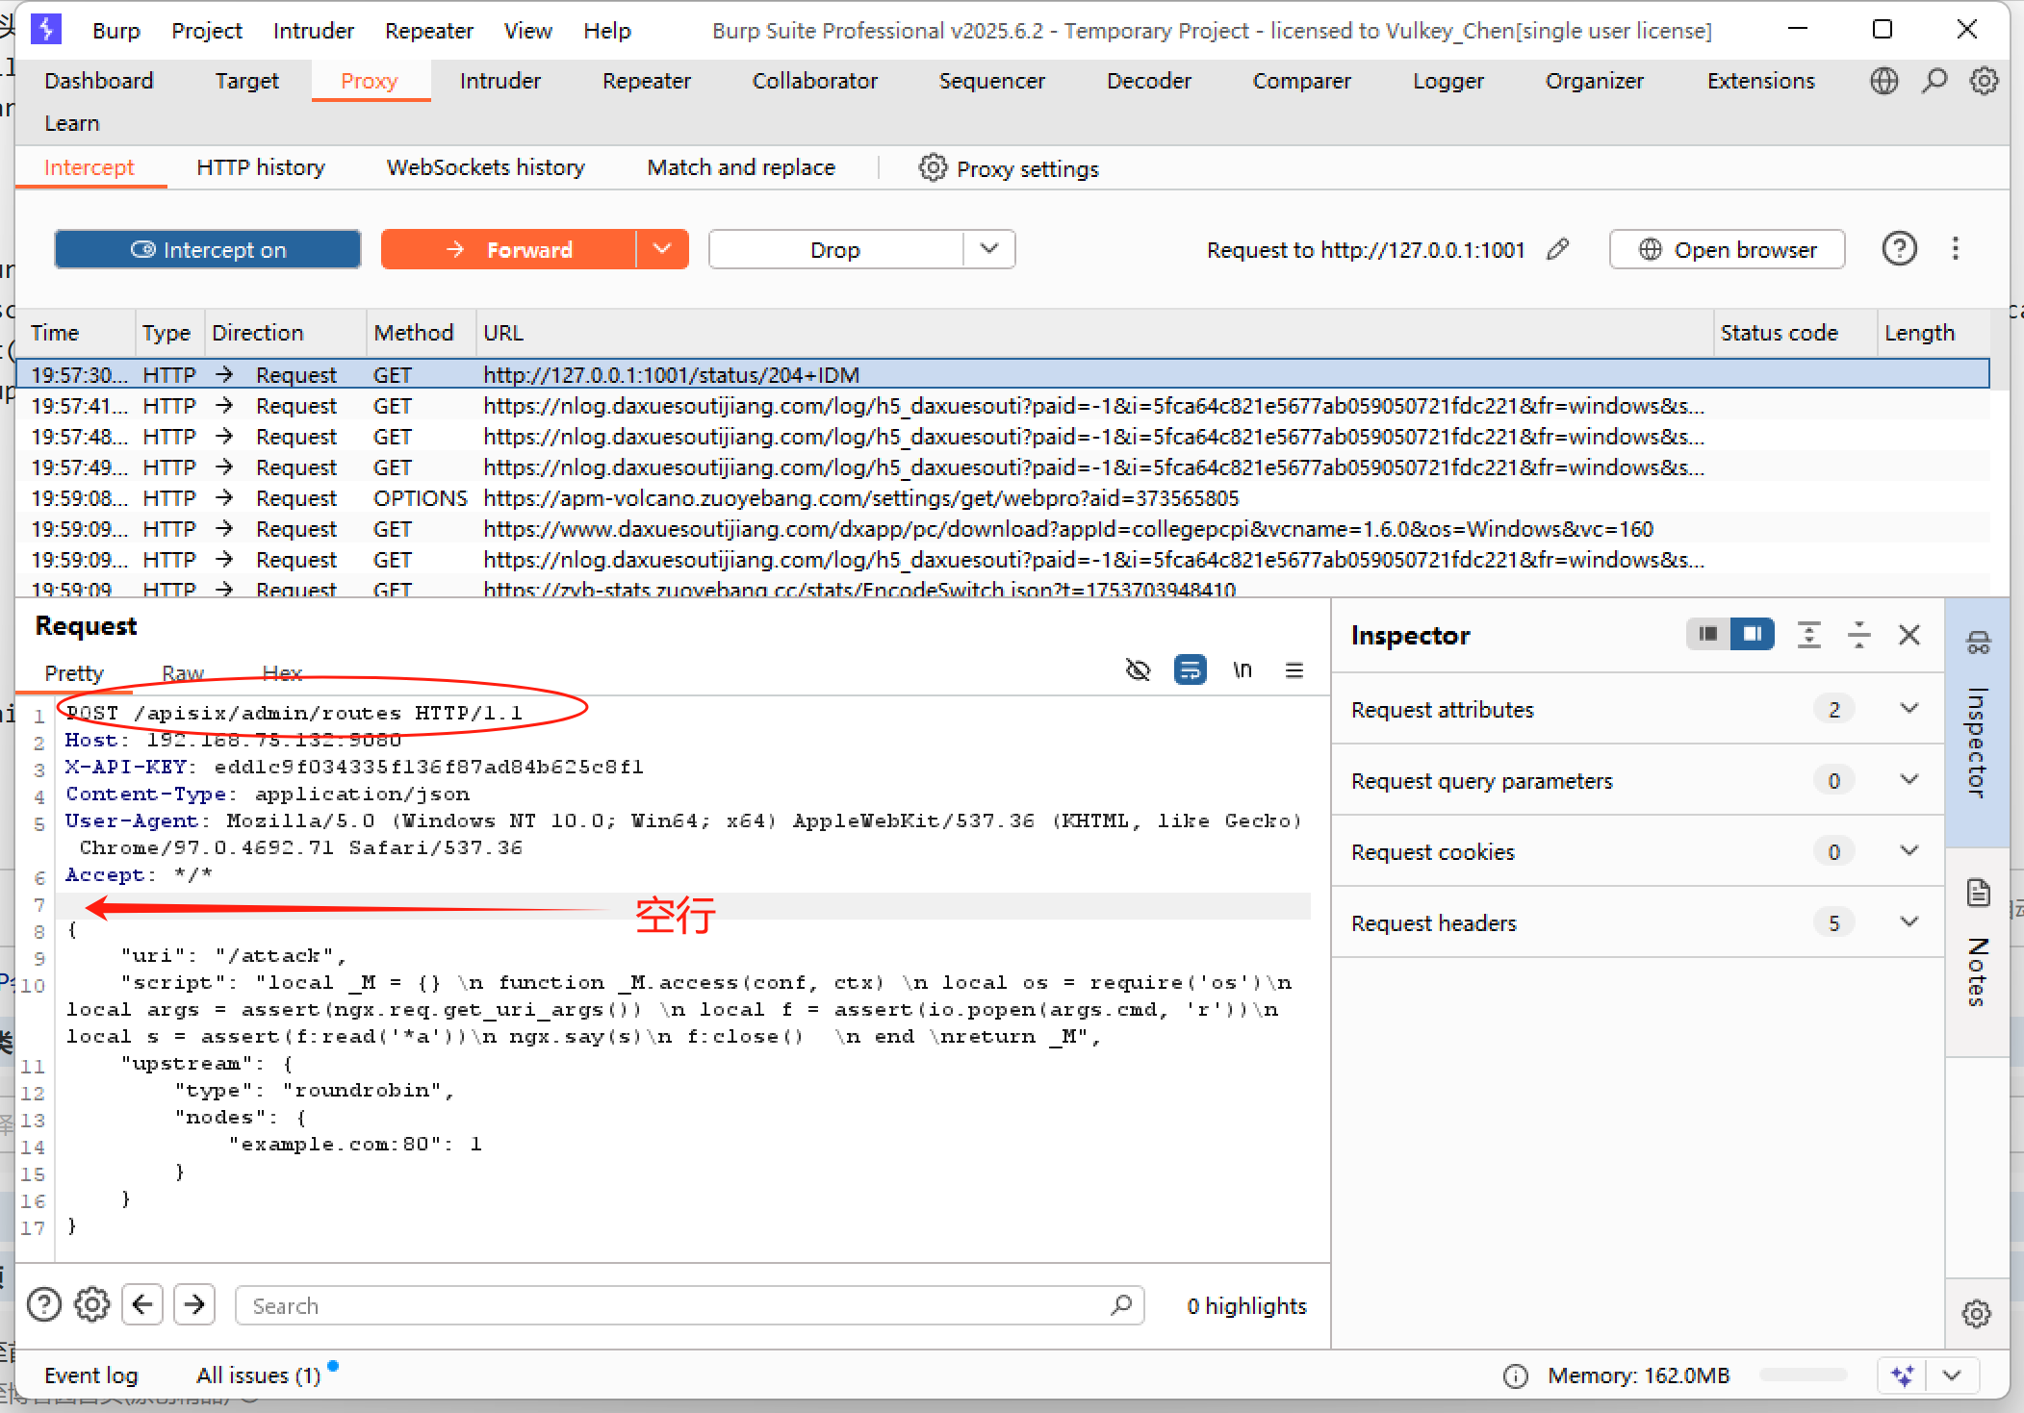Open the three-dot intercept options menu
The width and height of the screenshot is (2024, 1413).
point(1955,249)
